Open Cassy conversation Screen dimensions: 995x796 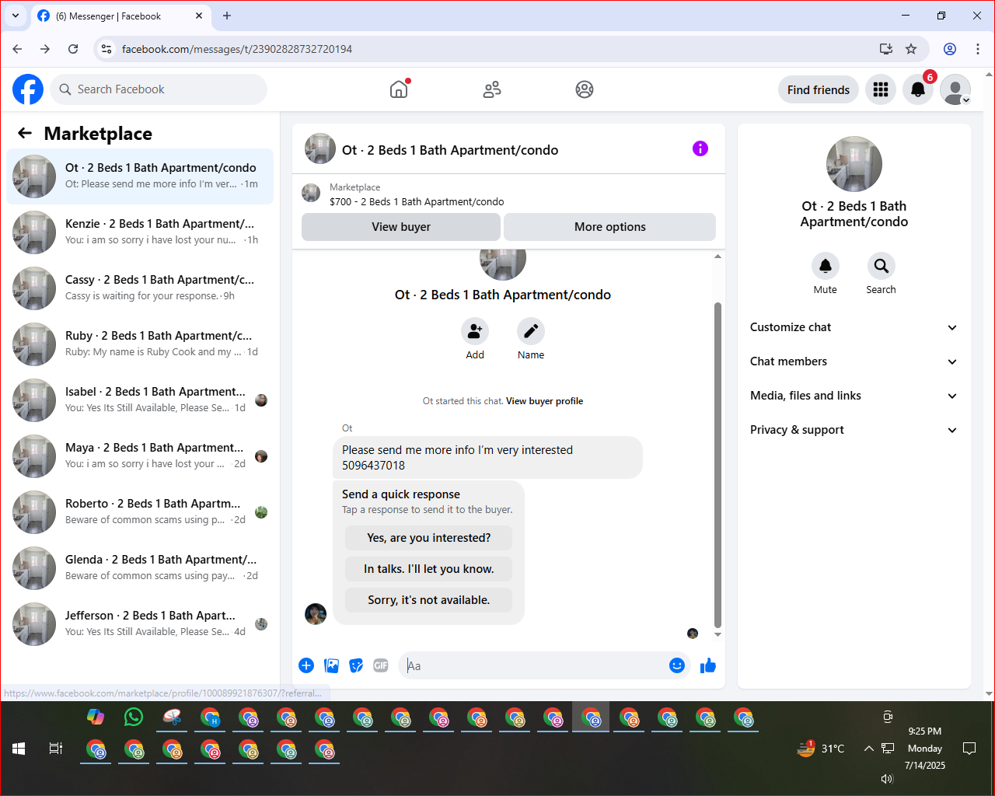point(140,288)
